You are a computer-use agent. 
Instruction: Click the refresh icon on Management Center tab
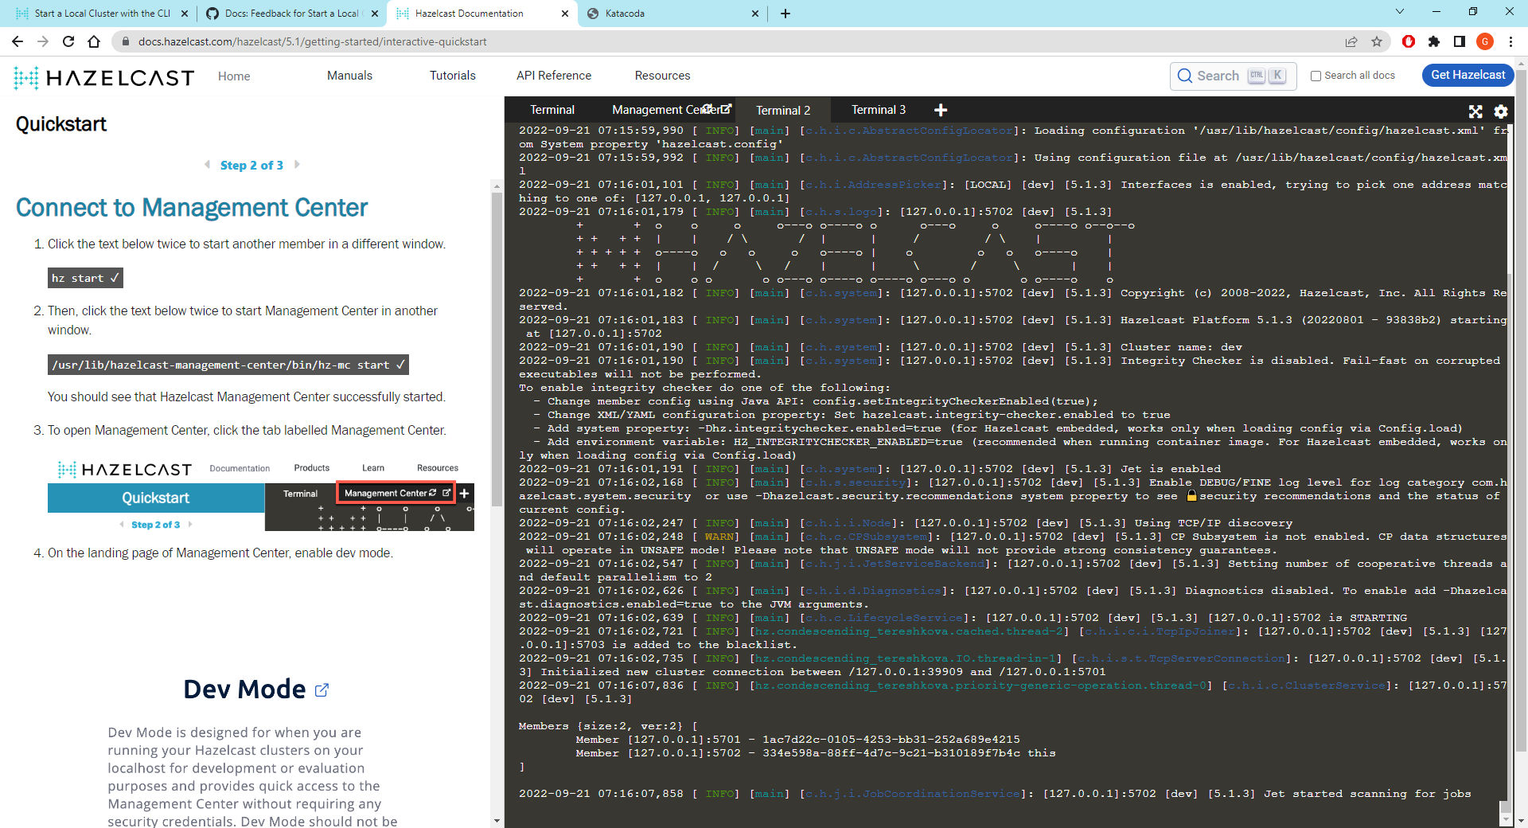707,109
